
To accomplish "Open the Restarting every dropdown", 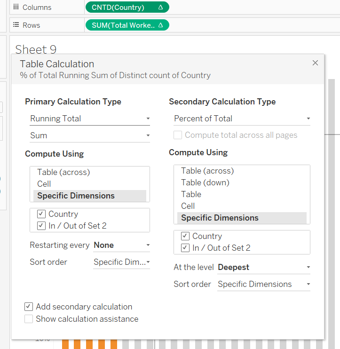I will click(x=121, y=245).
